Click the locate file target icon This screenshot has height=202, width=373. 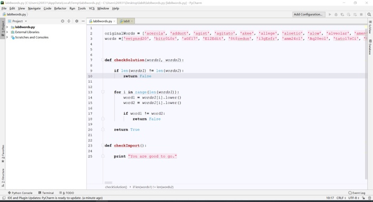tap(62, 21)
